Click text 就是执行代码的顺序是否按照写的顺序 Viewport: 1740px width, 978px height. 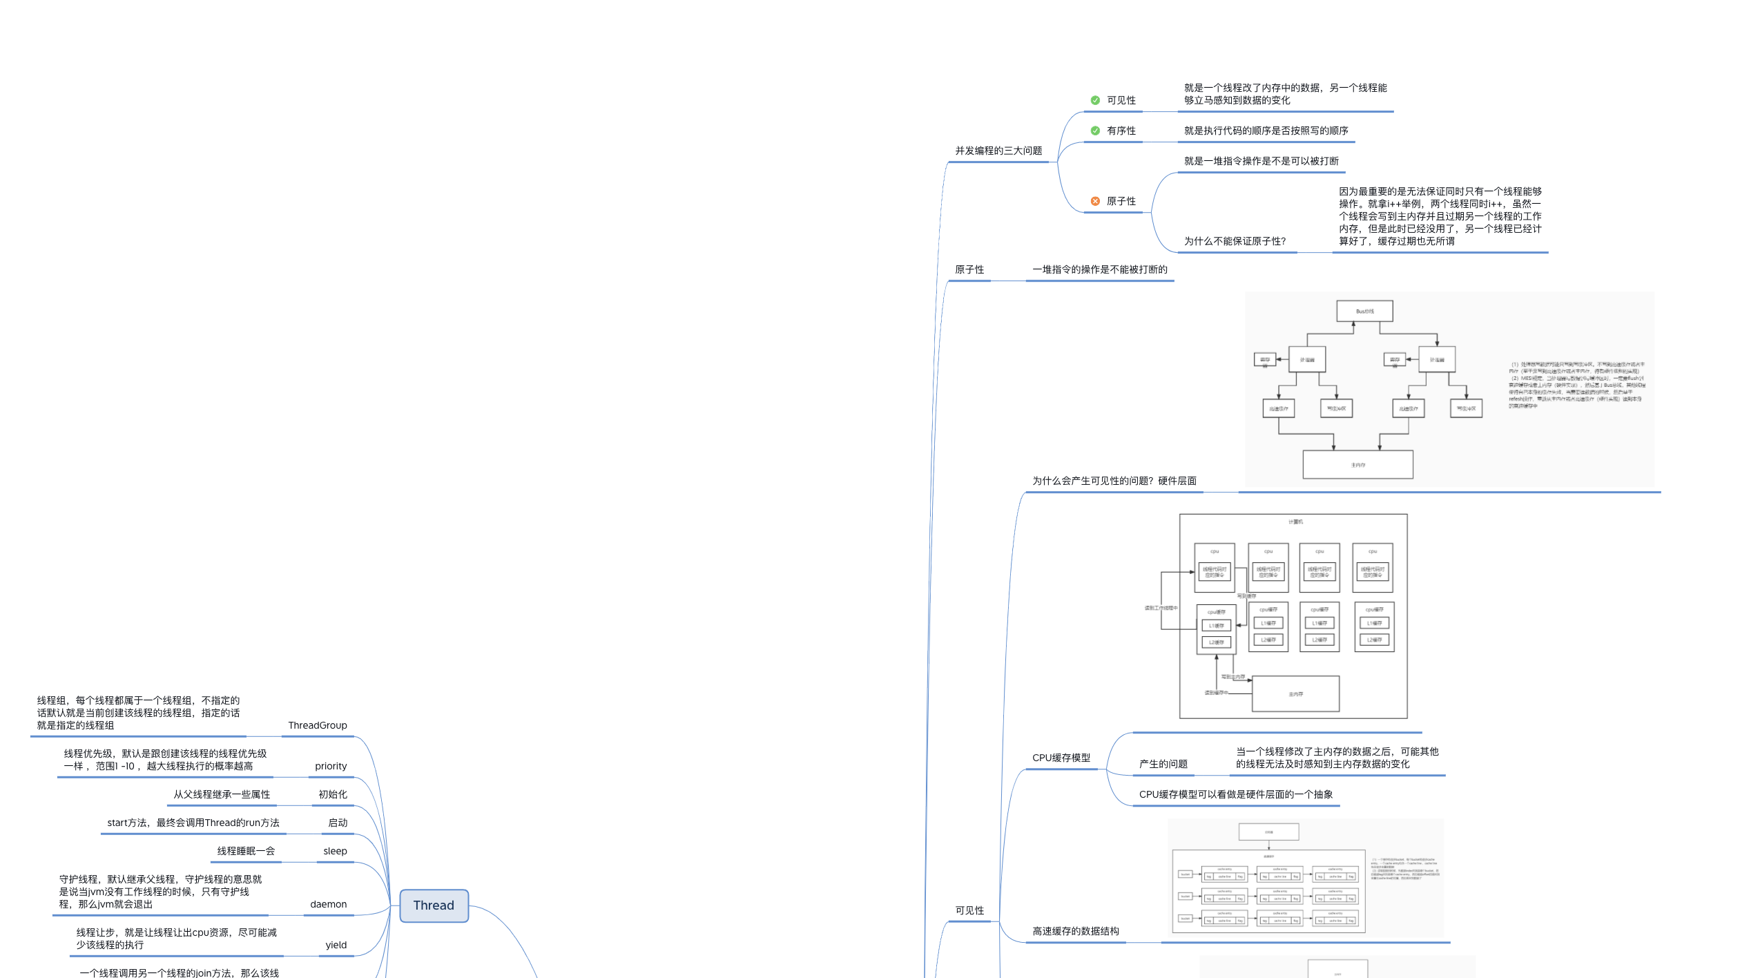click(x=1266, y=131)
